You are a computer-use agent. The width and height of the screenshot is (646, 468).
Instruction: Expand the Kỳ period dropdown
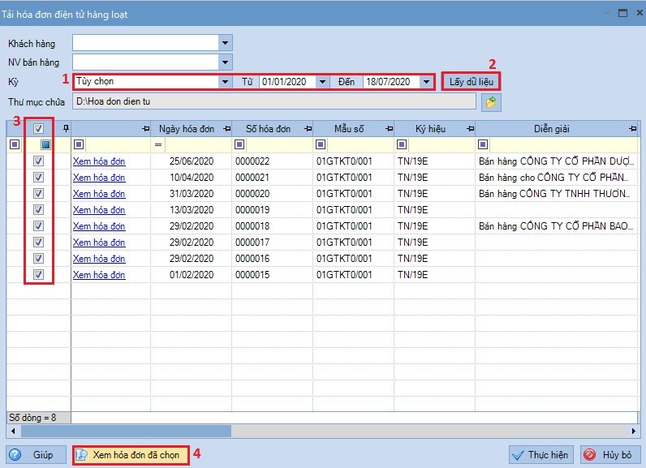pyautogui.click(x=225, y=81)
